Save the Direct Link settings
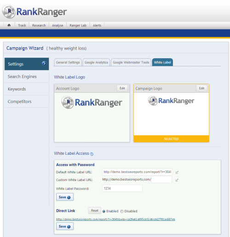230x237 pixels. [x=65, y=226]
